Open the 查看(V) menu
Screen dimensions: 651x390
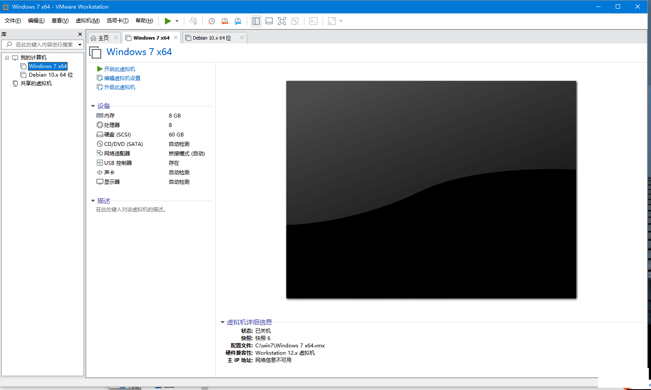[60, 21]
